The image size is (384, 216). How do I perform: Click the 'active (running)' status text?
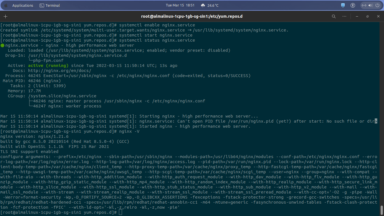pyautogui.click(x=48, y=66)
